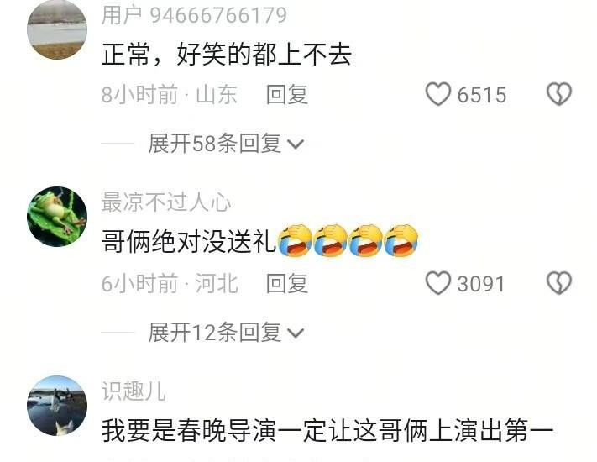Open avatar of 用户94666766179
This screenshot has height=462, width=597.
point(57,29)
